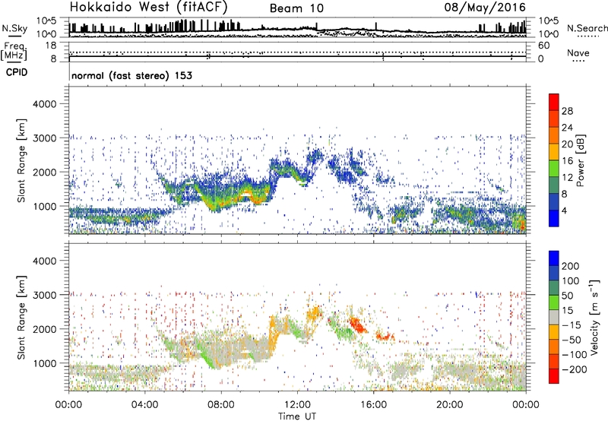Click the '-200' label on the Velocity colorbar
This screenshot has width=608, height=421.
click(x=575, y=369)
